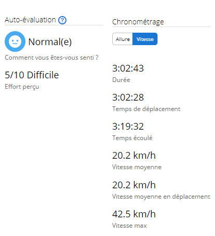Click the Temps de déplacement label
215x236 pixels.
point(146,109)
